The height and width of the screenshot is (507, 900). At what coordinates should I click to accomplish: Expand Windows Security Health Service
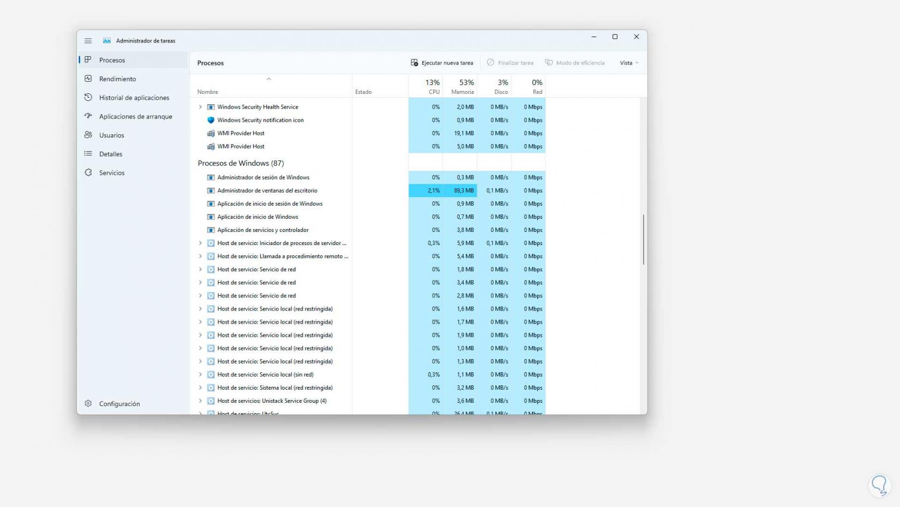click(200, 107)
